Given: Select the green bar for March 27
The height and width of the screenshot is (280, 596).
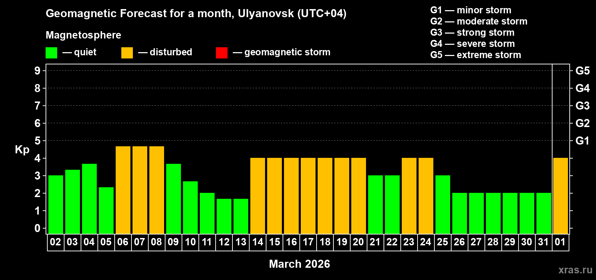Looking at the screenshot, I should [476, 213].
